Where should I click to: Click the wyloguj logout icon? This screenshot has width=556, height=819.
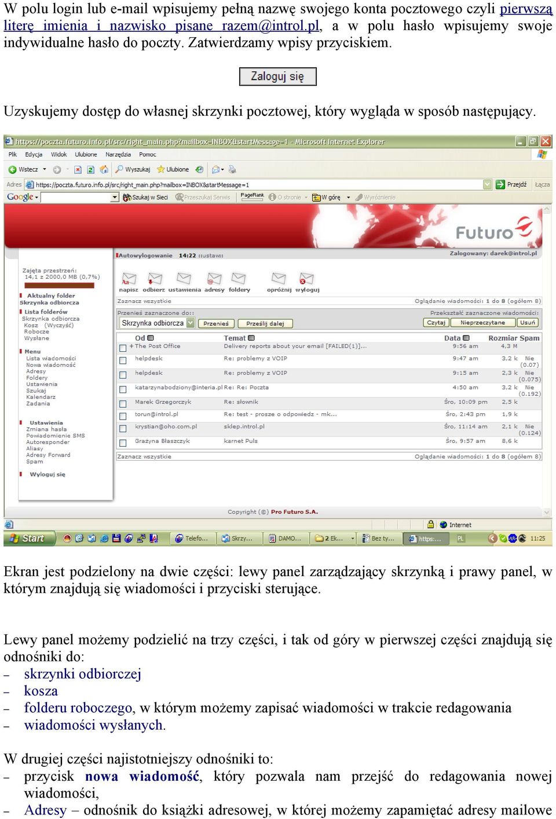click(306, 279)
